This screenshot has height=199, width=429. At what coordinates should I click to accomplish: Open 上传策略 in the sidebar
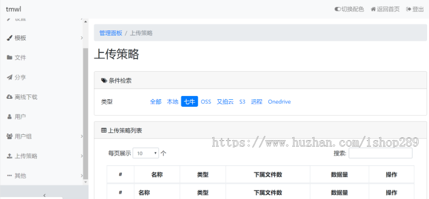[26, 156]
